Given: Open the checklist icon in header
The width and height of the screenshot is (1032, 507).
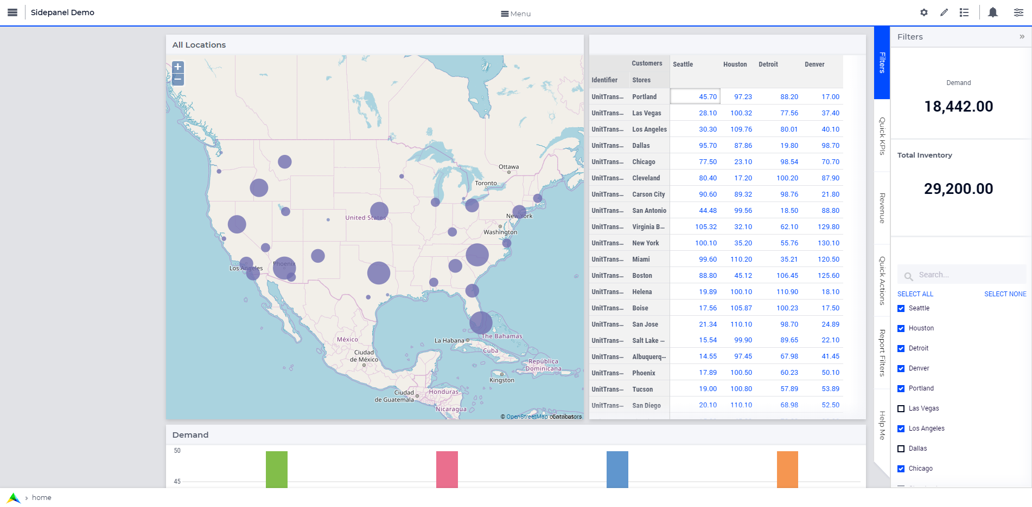Looking at the screenshot, I should (964, 12).
